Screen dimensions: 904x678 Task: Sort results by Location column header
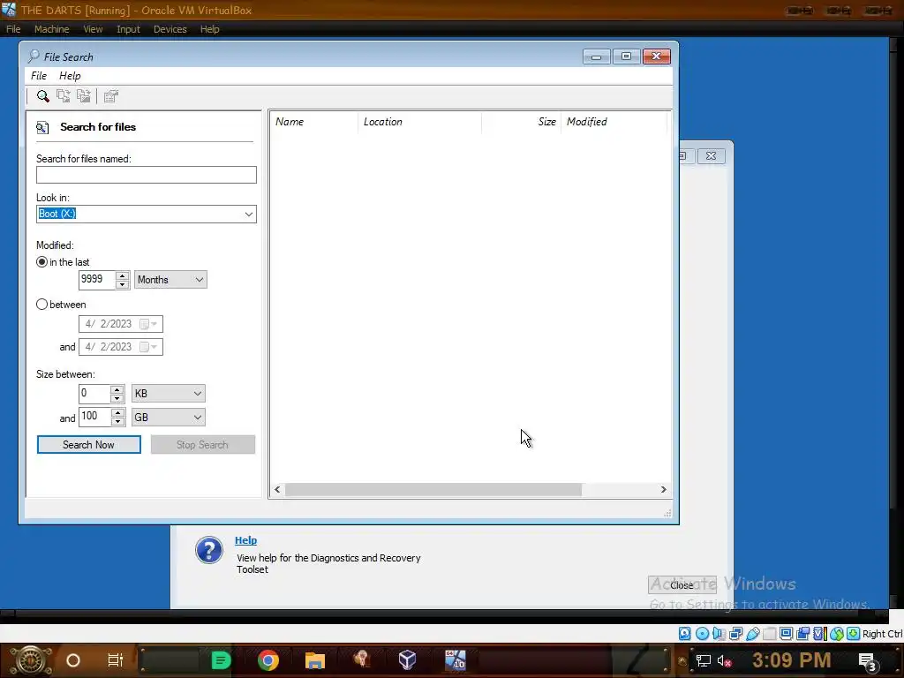[x=419, y=122]
